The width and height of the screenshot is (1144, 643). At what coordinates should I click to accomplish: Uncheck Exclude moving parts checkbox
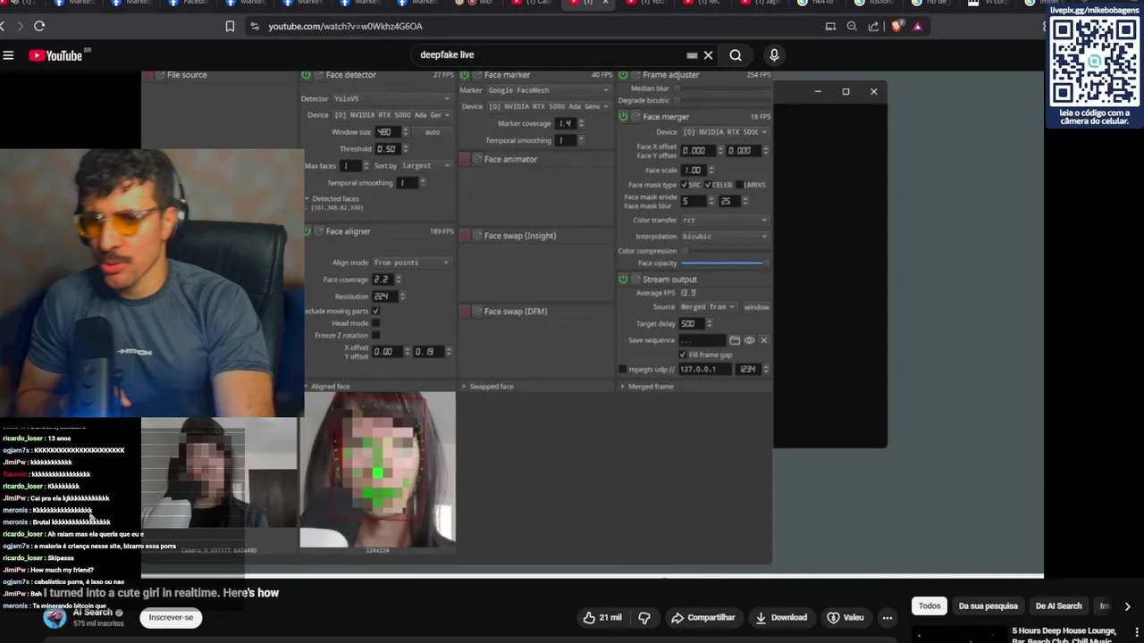(375, 311)
